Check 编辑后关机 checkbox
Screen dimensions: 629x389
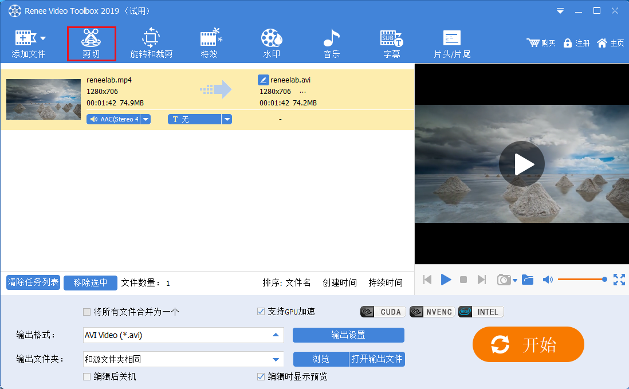[87, 376]
